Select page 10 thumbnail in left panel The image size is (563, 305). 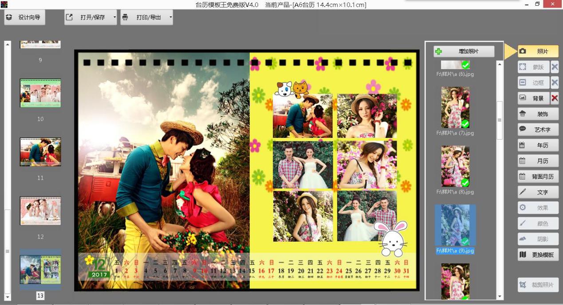pyautogui.click(x=40, y=93)
